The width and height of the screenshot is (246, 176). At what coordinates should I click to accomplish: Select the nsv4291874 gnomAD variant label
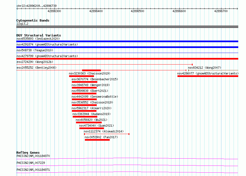click(x=47, y=44)
